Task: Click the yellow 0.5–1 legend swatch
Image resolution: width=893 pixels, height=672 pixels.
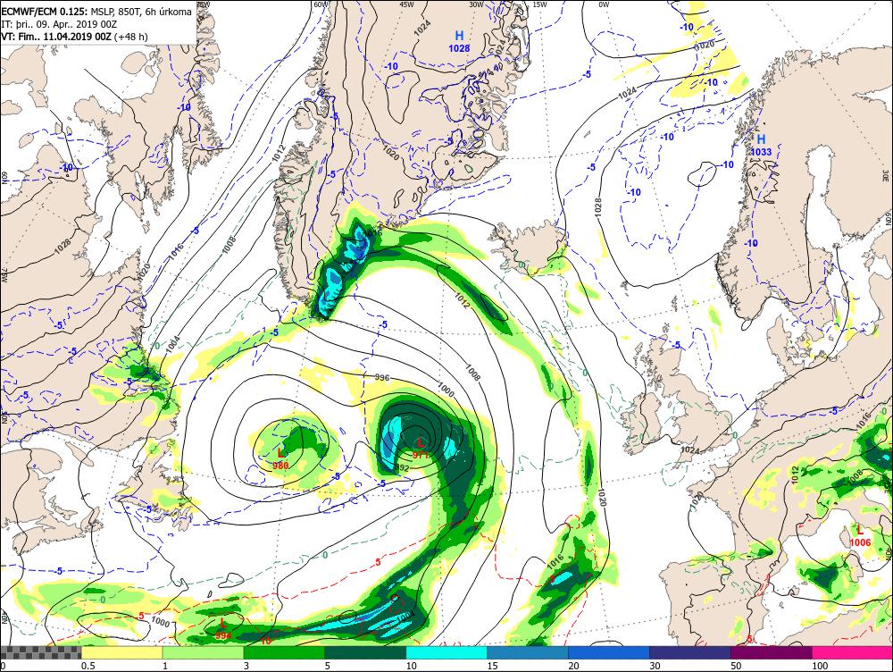Action: pos(121,652)
